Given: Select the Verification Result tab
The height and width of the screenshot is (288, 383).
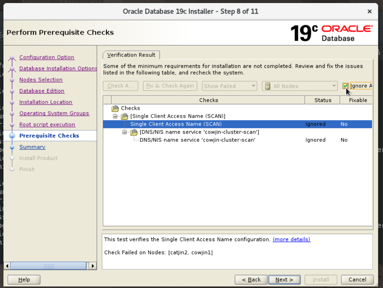Looking at the screenshot, I should coord(131,55).
